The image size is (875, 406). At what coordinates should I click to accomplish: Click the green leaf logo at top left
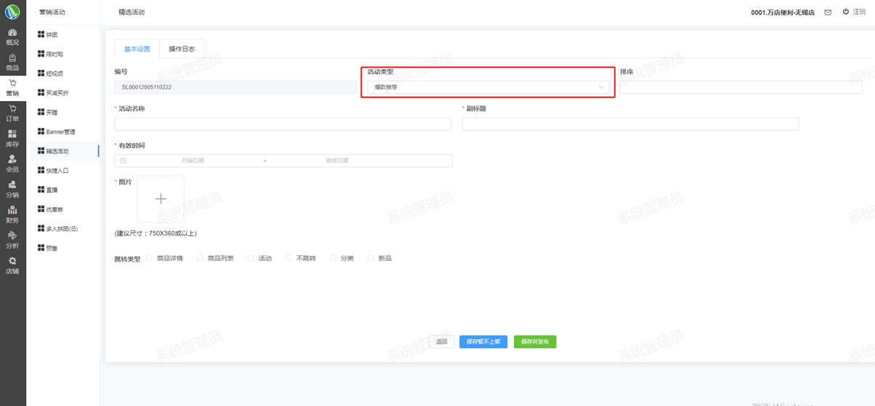click(12, 12)
